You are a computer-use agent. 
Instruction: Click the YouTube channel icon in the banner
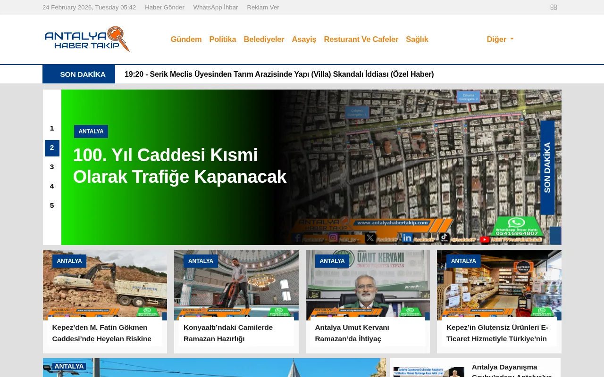tap(485, 239)
